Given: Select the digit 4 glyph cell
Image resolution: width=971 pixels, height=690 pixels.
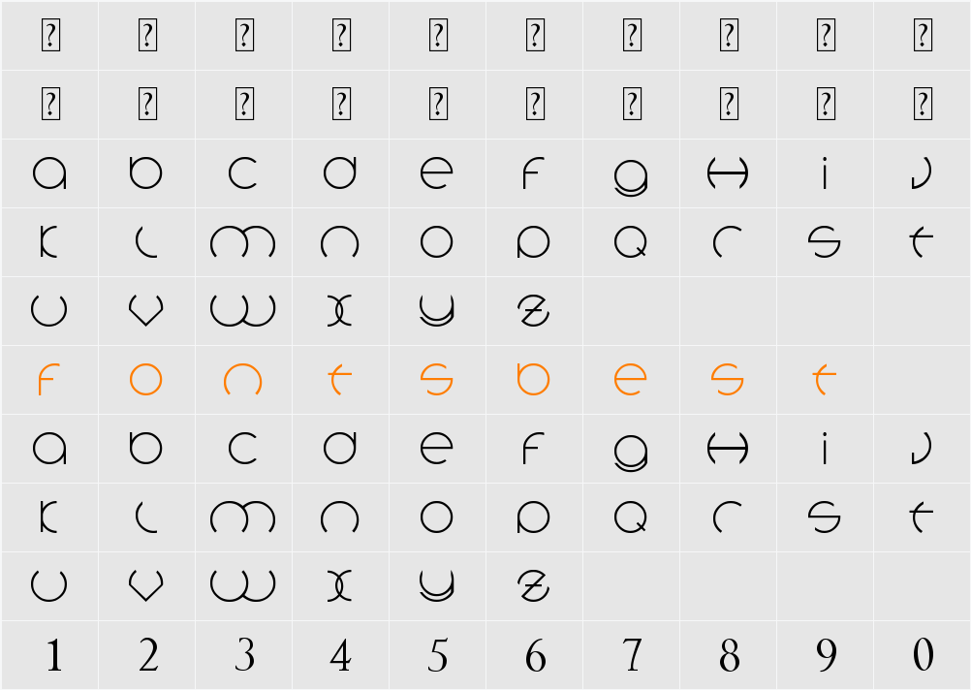Looking at the screenshot, I should pos(340,656).
